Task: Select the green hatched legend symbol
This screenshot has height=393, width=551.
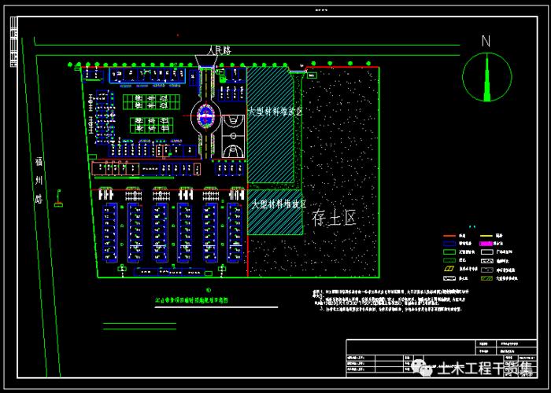Action: [x=488, y=277]
